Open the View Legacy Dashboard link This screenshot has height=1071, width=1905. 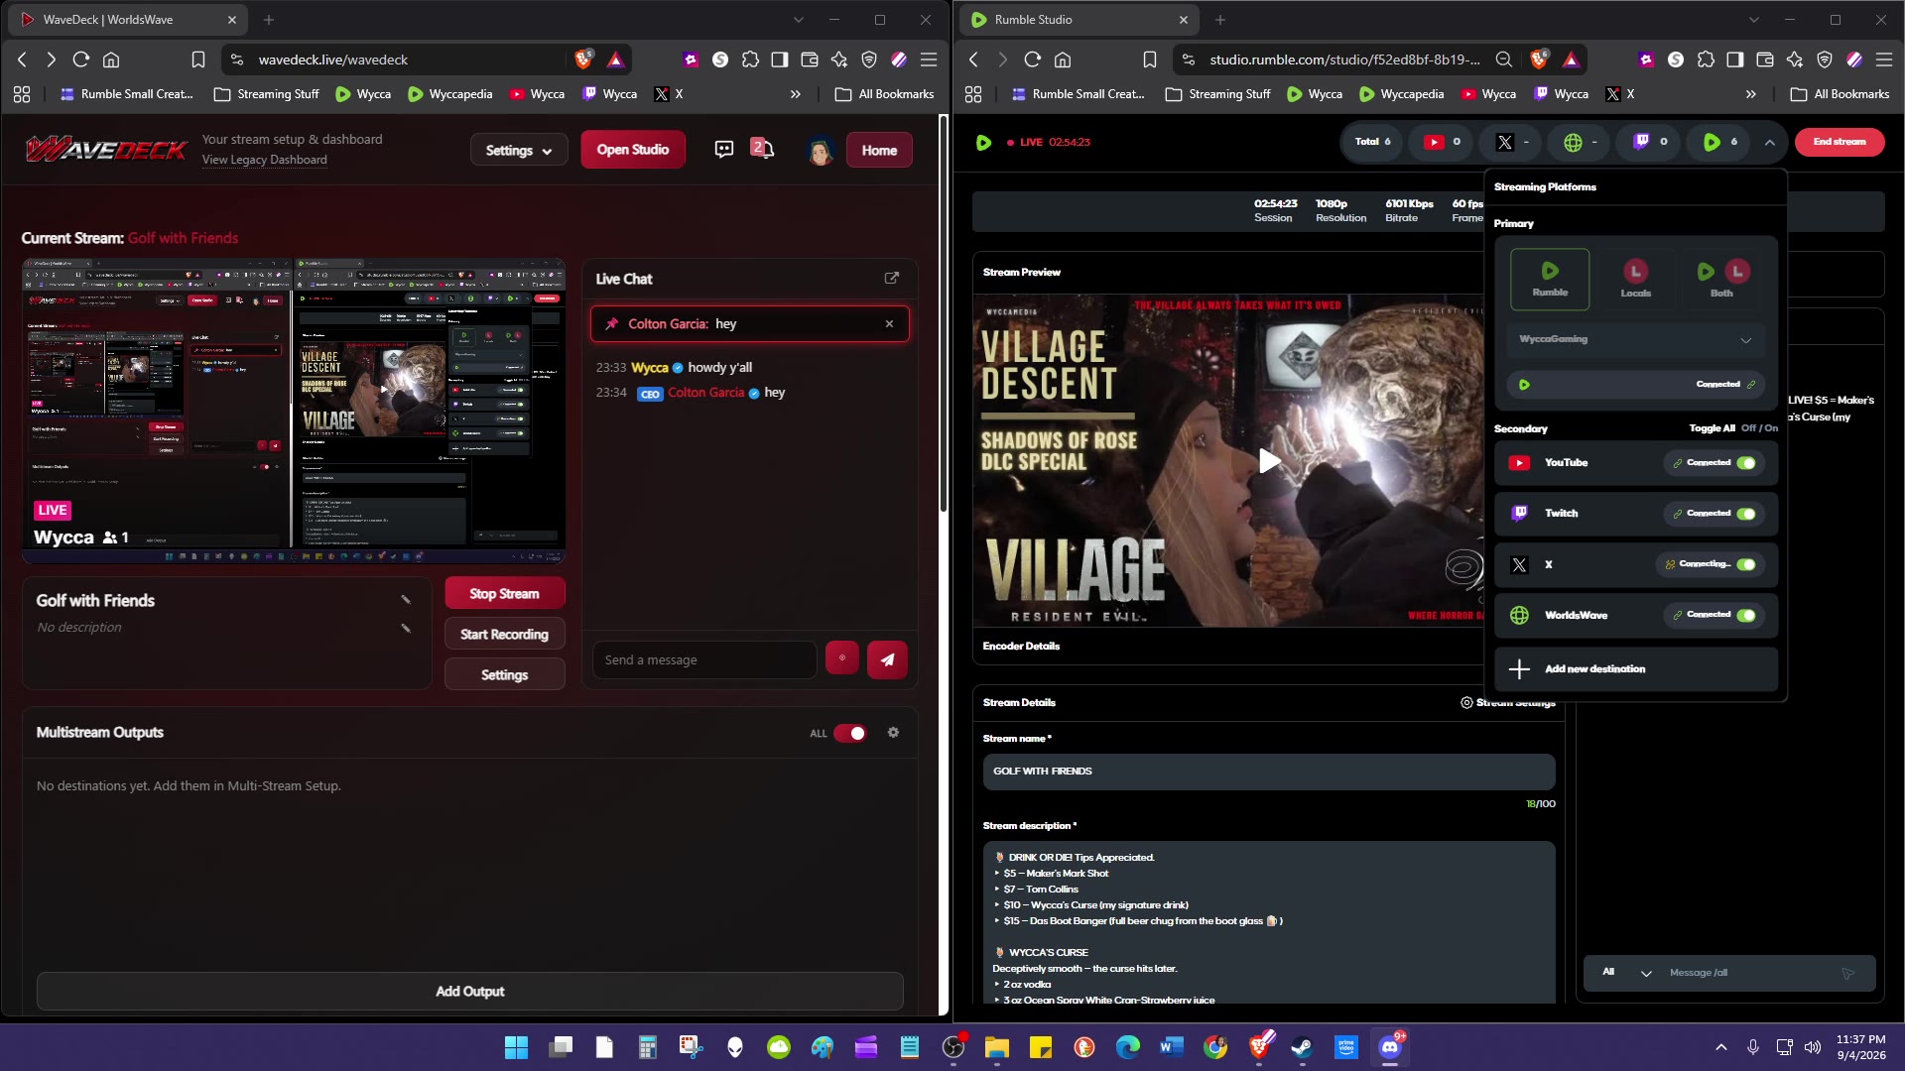click(265, 160)
